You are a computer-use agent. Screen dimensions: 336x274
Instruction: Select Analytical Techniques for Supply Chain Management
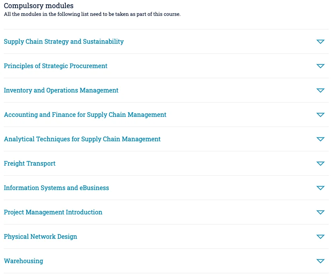[x=82, y=139]
